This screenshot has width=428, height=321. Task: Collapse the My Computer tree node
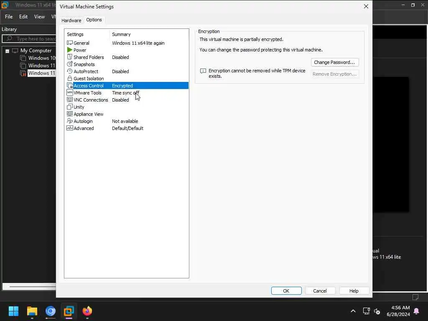(8, 51)
